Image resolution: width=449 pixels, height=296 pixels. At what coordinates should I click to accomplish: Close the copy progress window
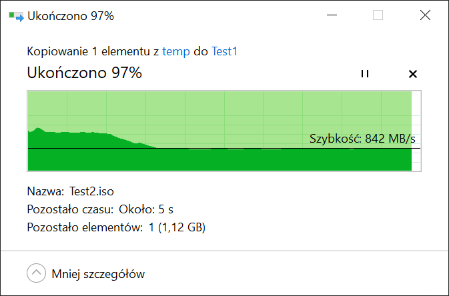(x=425, y=15)
